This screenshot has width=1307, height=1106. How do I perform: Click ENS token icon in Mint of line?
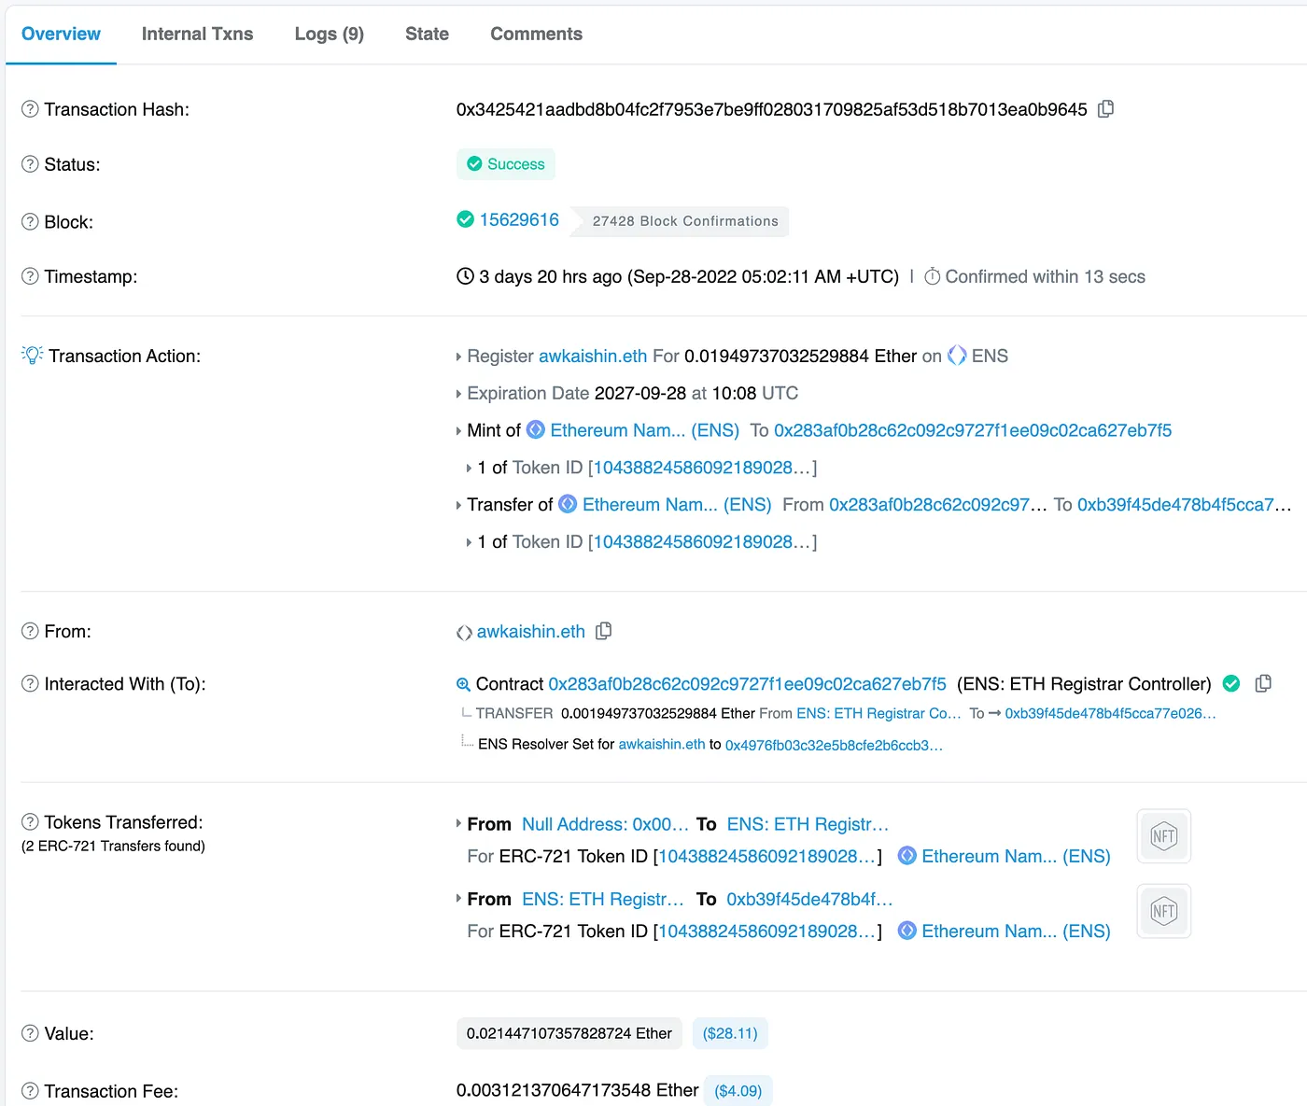(x=536, y=429)
